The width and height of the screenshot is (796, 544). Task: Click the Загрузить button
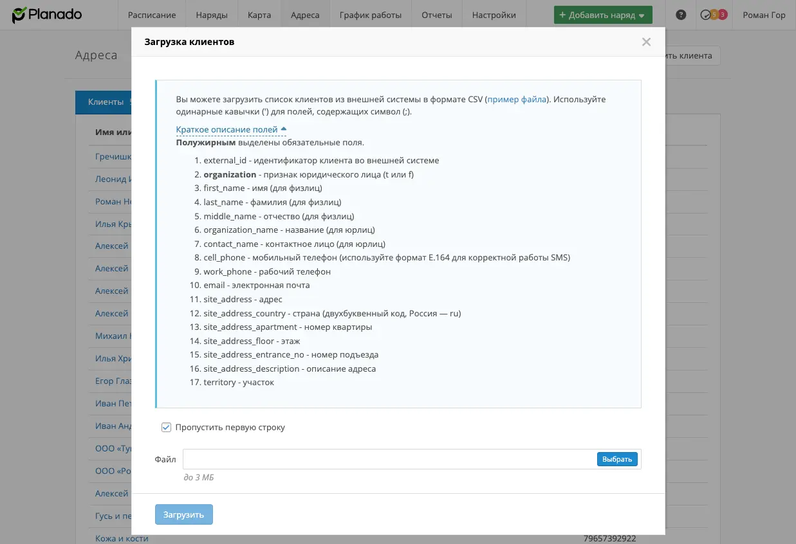(183, 514)
